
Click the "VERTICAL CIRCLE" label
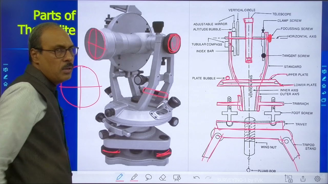(x=242, y=10)
